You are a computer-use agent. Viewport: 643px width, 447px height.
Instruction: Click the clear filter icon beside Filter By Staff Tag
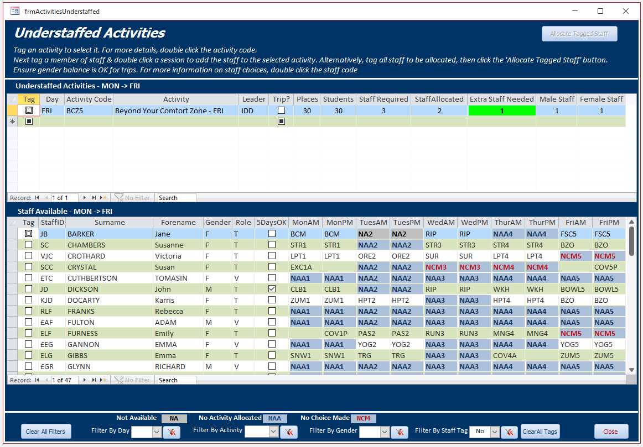pos(509,432)
